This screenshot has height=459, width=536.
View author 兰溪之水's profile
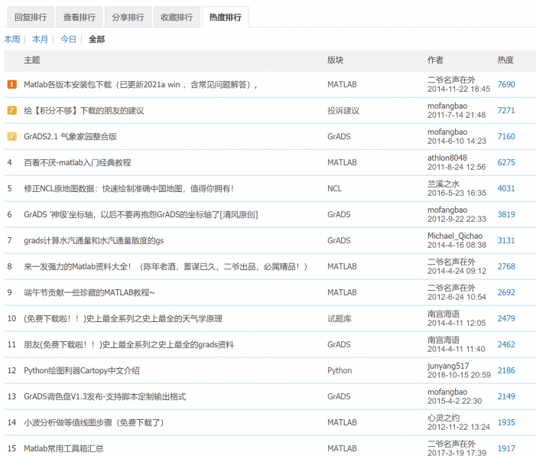(x=443, y=184)
